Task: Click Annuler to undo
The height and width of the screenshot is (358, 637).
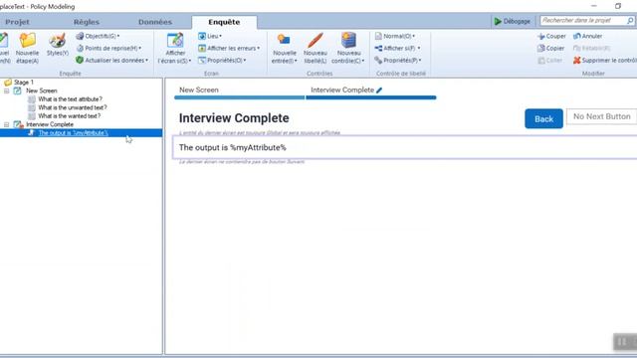Action: (x=587, y=36)
